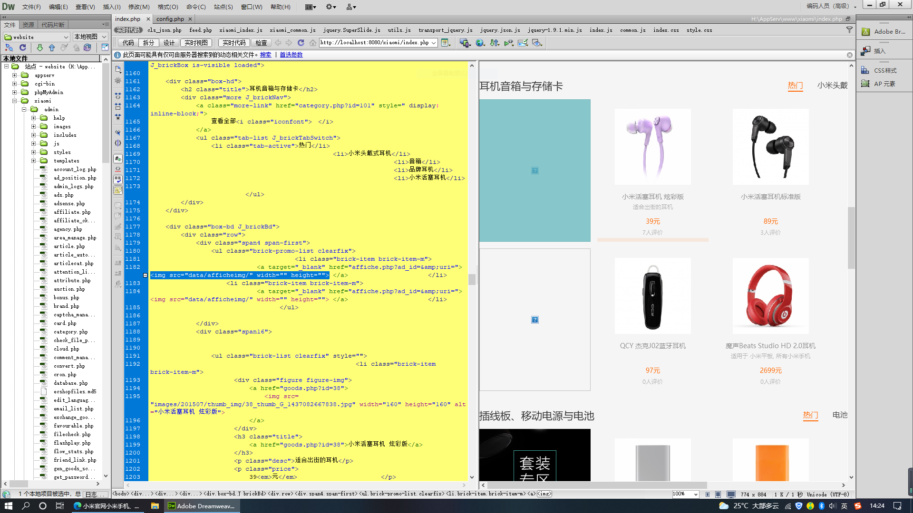Viewport: 913px width, 513px height.
Task: Switch to 拆分 split view
Action: [148, 43]
